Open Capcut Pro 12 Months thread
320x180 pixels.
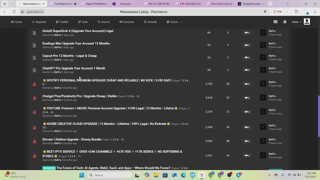coord(69,56)
